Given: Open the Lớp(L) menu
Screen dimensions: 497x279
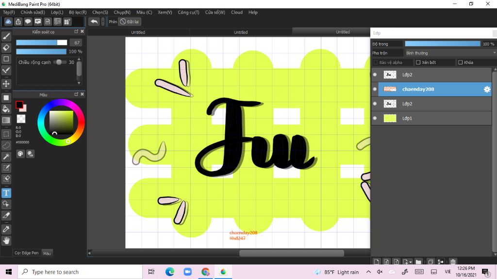Looking at the screenshot, I should 57,12.
